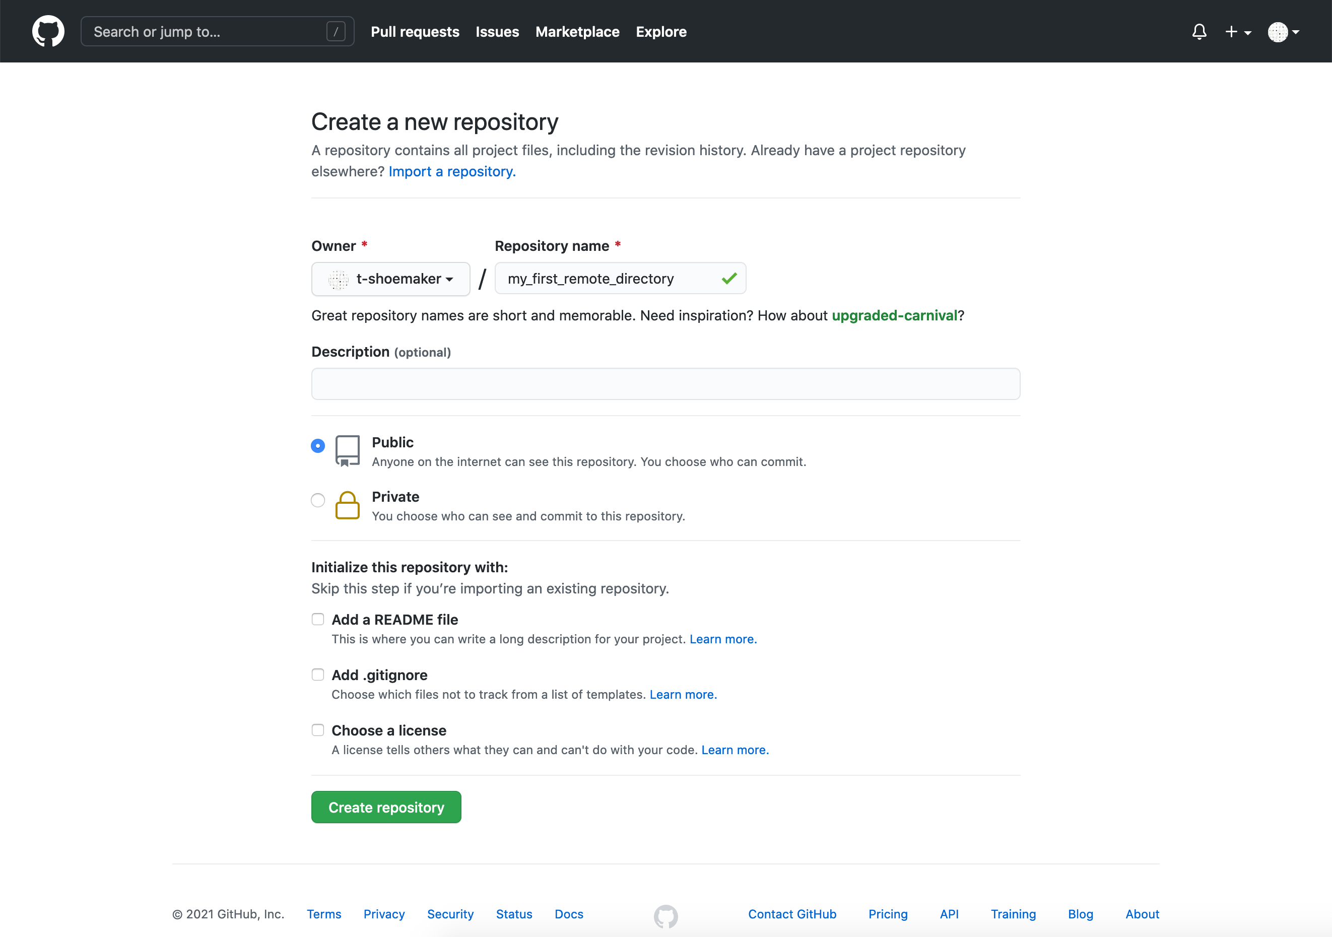Open Pull requests in the top navigation
The width and height of the screenshot is (1332, 937).
pyautogui.click(x=415, y=32)
